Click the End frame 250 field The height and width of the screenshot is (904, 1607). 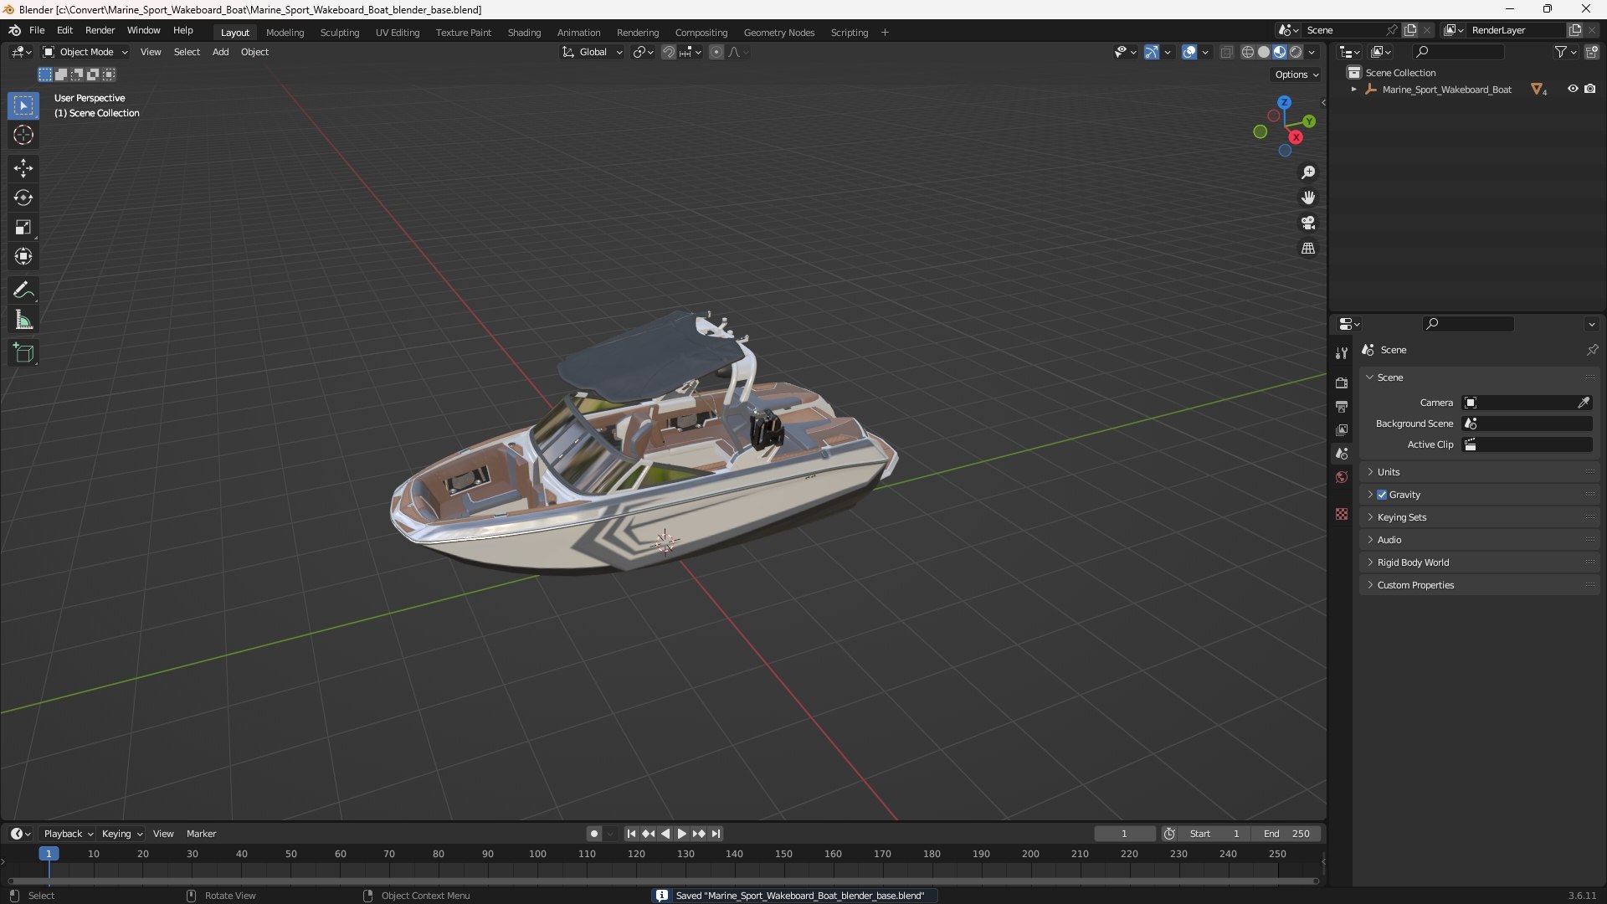click(x=1286, y=834)
